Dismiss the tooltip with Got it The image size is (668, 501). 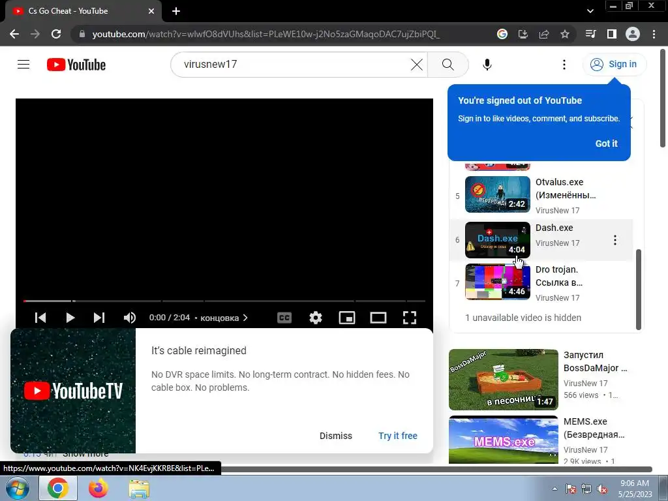[606, 144]
